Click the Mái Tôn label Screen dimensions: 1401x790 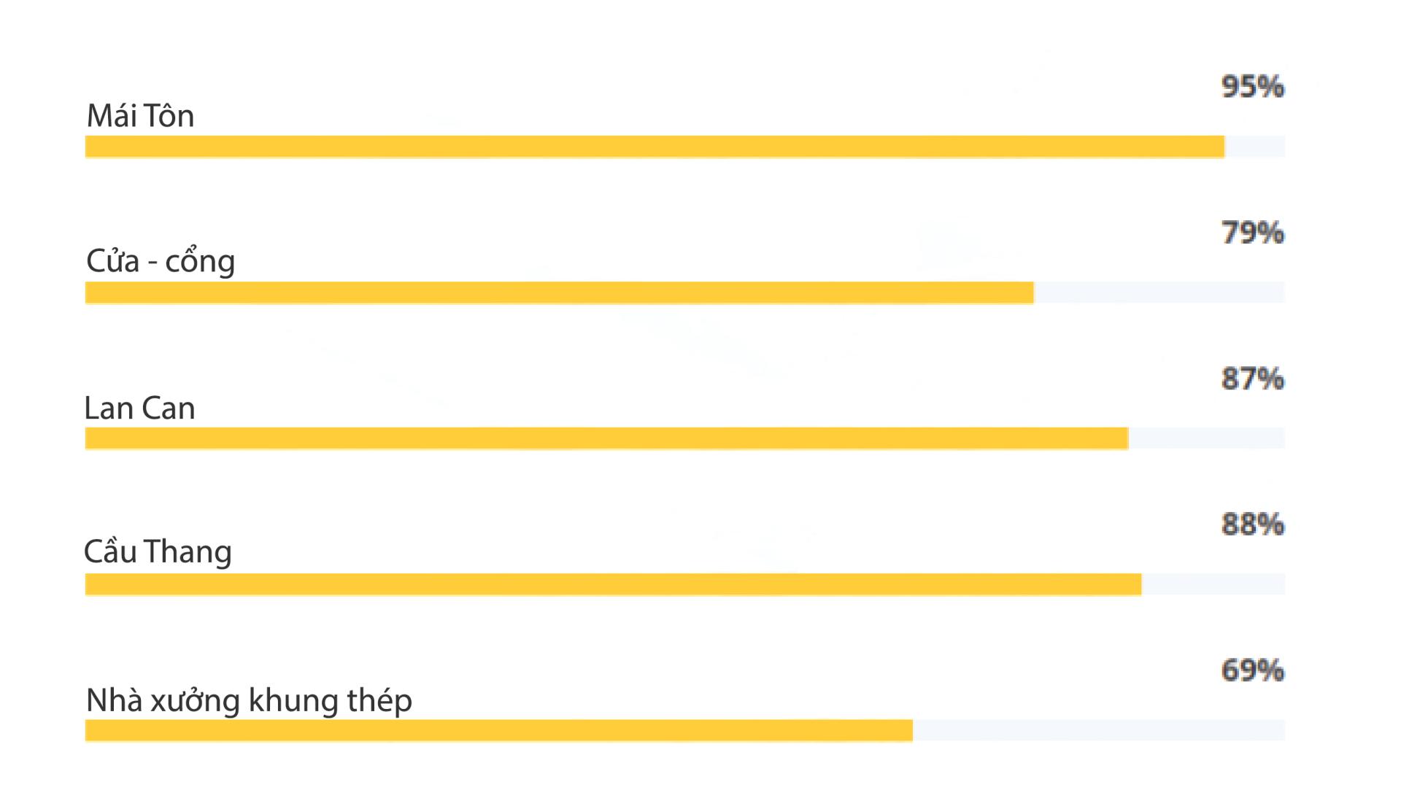point(140,116)
